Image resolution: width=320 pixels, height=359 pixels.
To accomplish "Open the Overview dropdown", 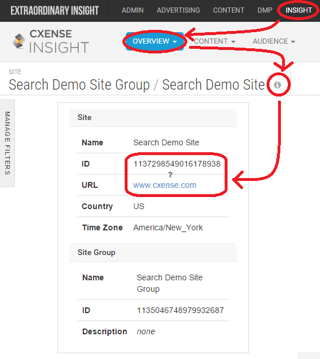I will pos(155,41).
